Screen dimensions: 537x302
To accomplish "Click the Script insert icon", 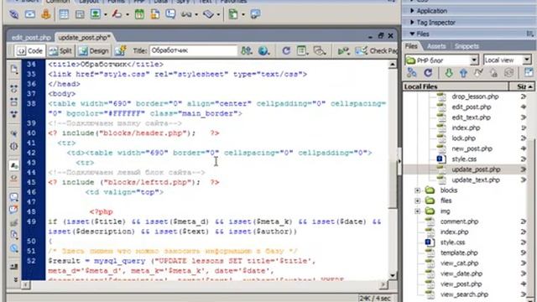I will 208,14.
